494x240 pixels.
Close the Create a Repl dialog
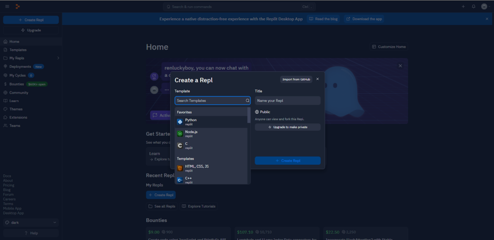pos(317,79)
